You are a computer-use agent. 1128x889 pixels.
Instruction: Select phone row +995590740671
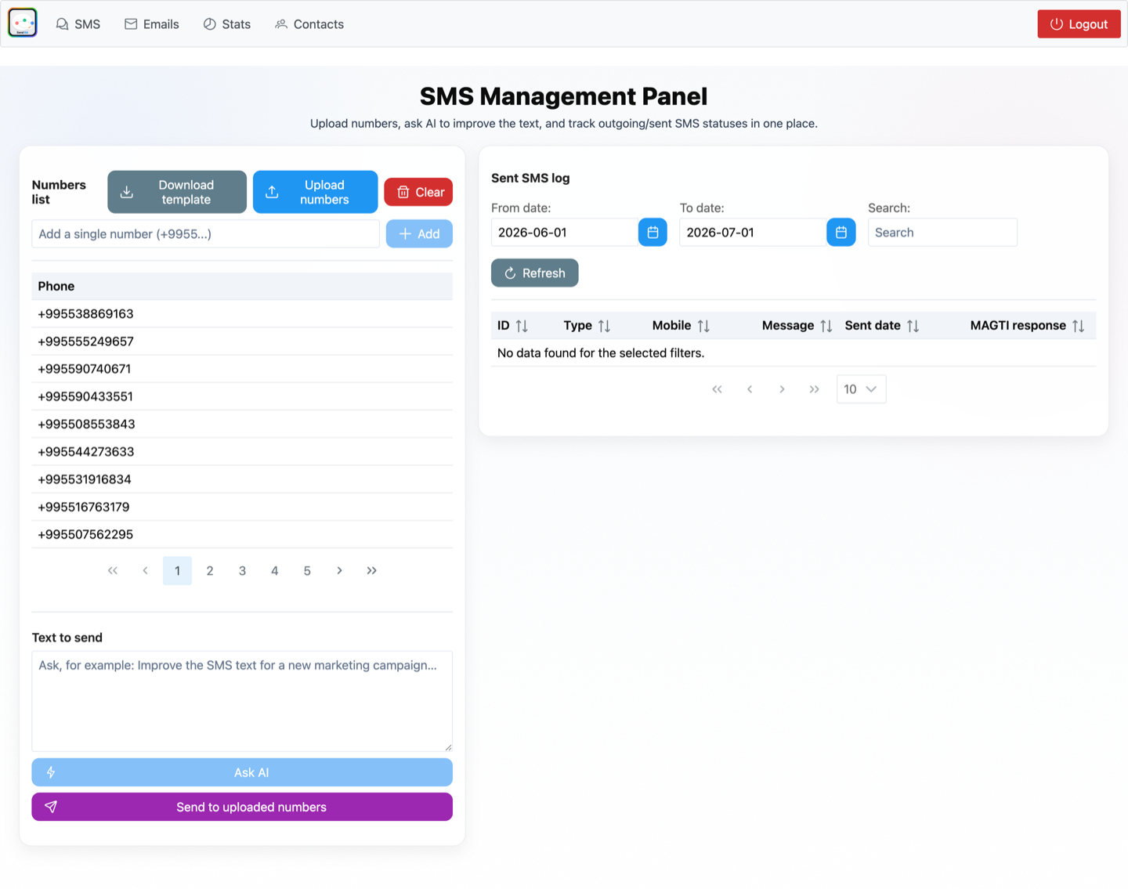click(x=242, y=369)
